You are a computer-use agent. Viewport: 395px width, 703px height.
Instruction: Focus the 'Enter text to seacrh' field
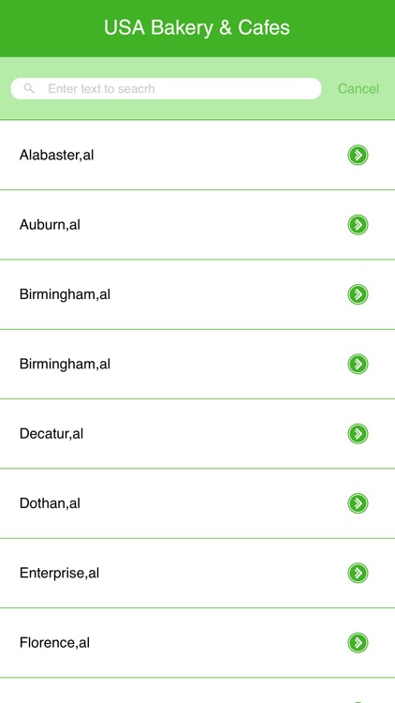167,88
